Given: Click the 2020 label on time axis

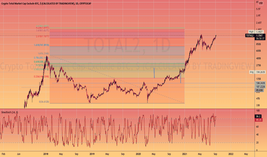Looking at the screenshot, I should pos(138,154).
